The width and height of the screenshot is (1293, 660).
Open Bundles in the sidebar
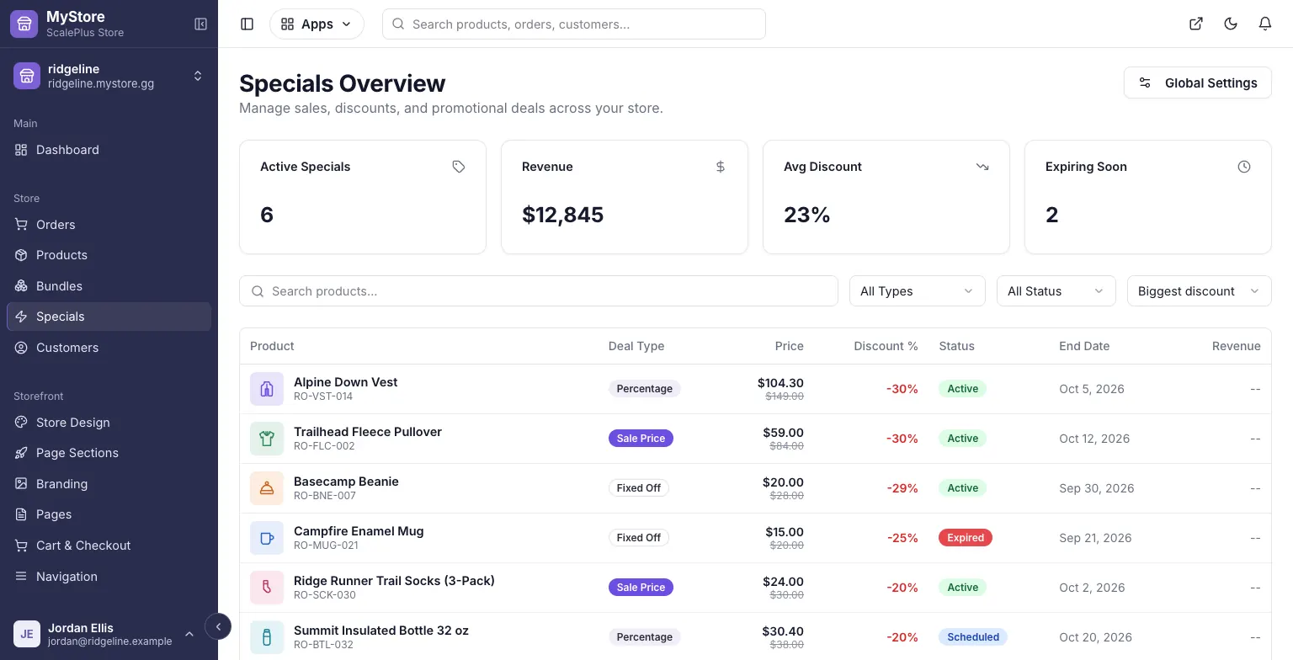(x=109, y=286)
